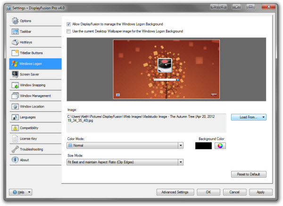Screen dimensions: 283x206
Task: Click the Options gear icon in sidebar
Action: [x=15, y=21]
